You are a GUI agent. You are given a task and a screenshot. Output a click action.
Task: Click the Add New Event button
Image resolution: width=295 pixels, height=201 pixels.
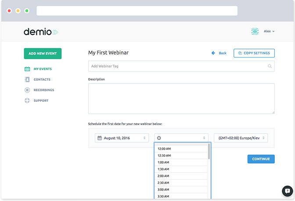coord(43,54)
